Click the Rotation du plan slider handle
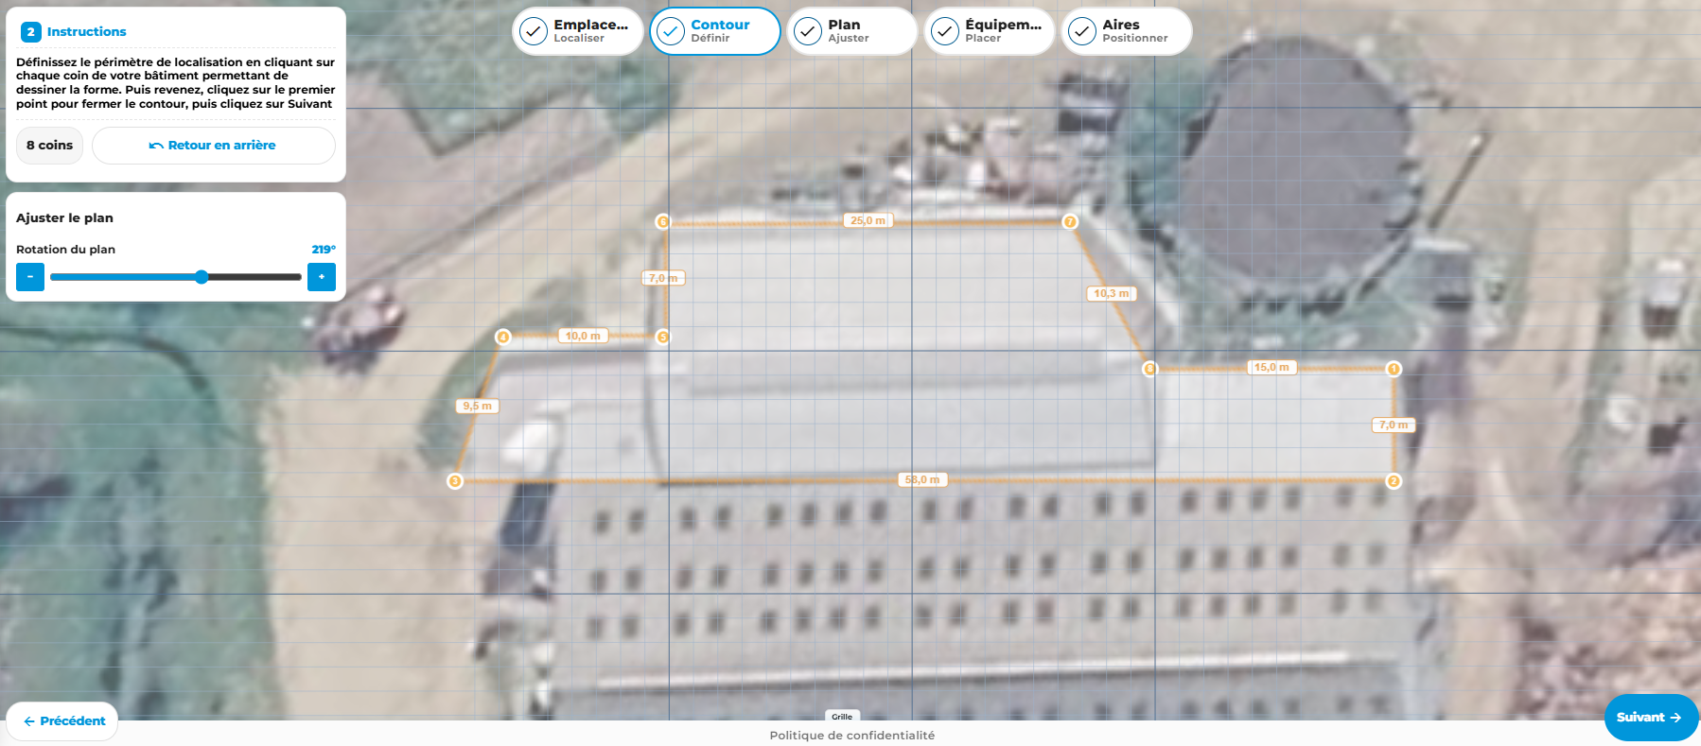 202,277
